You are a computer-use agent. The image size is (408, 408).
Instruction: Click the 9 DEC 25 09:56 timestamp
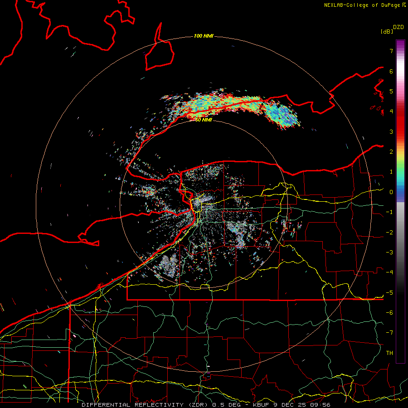(302, 405)
